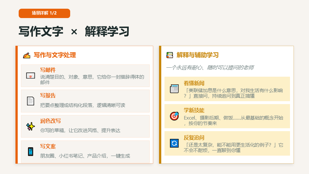Click the phone icon beside 写文案

point(31,152)
